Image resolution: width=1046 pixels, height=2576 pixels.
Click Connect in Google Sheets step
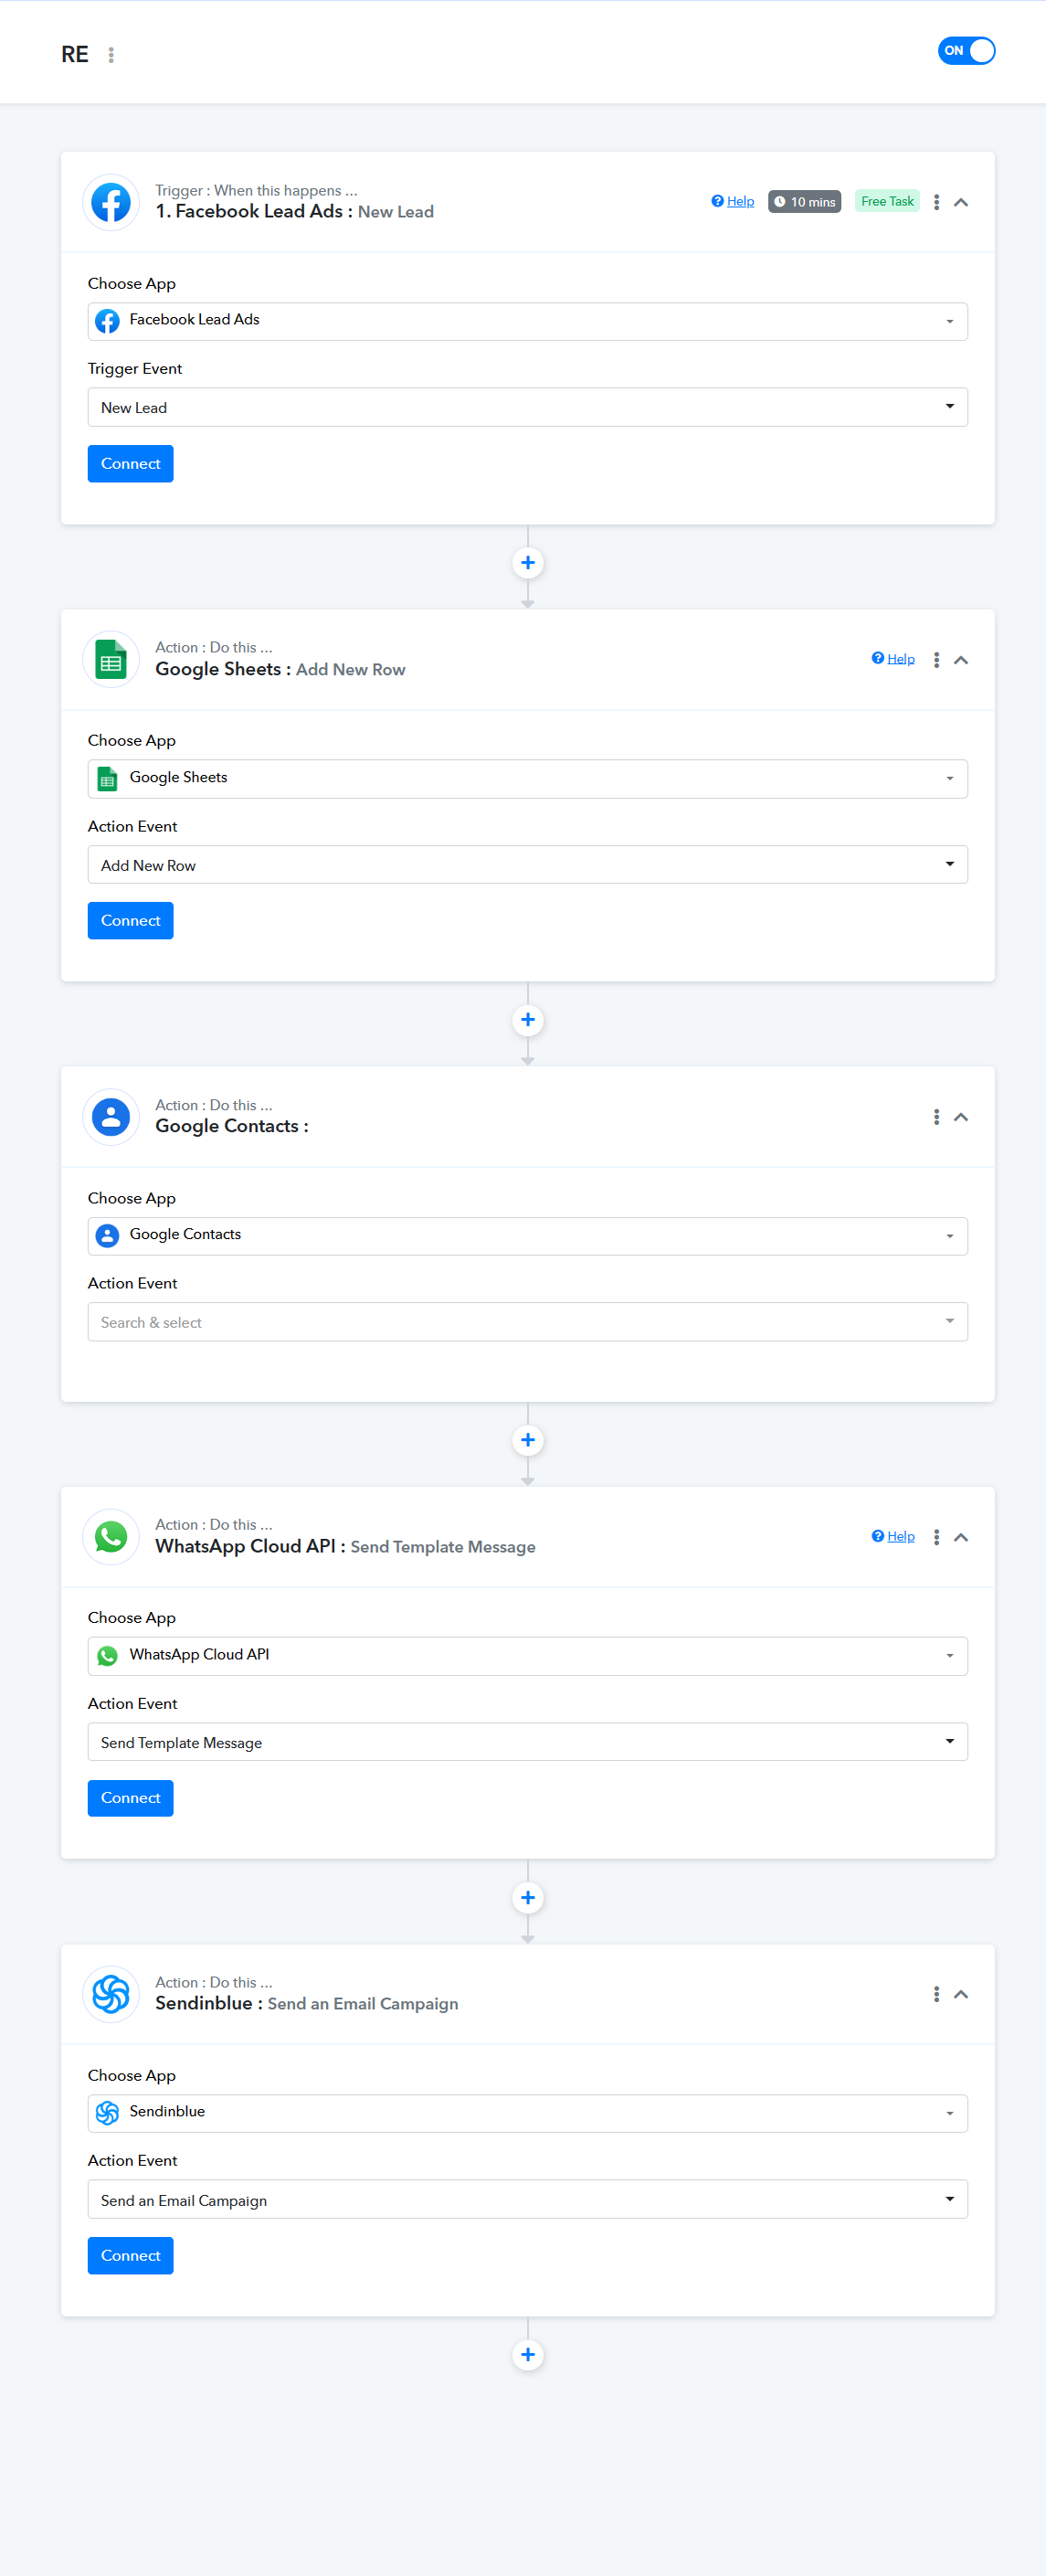point(130,921)
